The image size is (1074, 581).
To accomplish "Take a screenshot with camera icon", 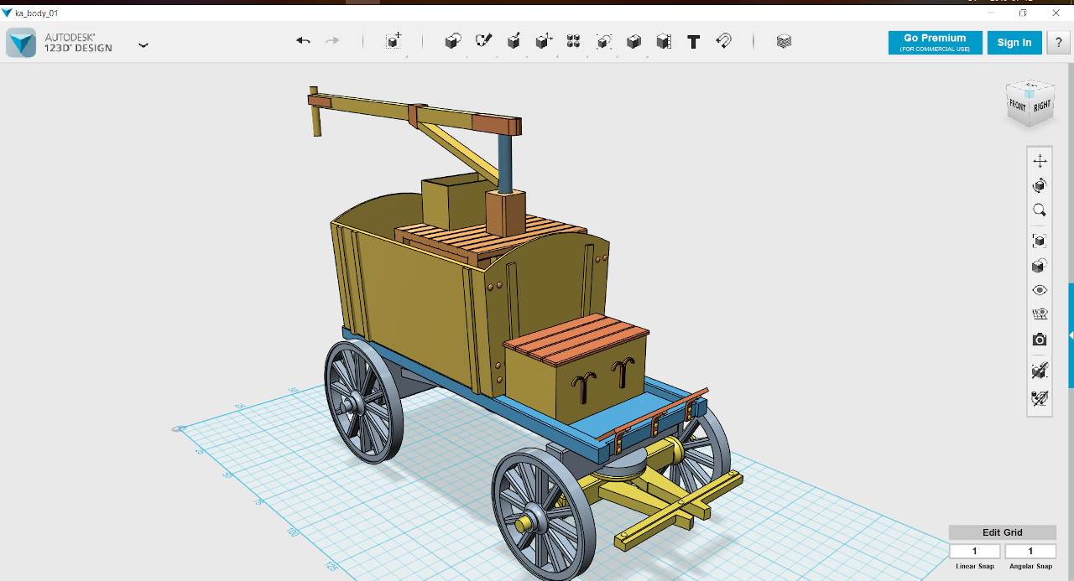I will (1040, 340).
